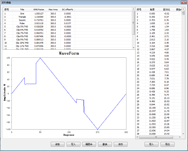Select the Clip 6% THD row
188x151 pixels.
pyautogui.click(x=67, y=30)
